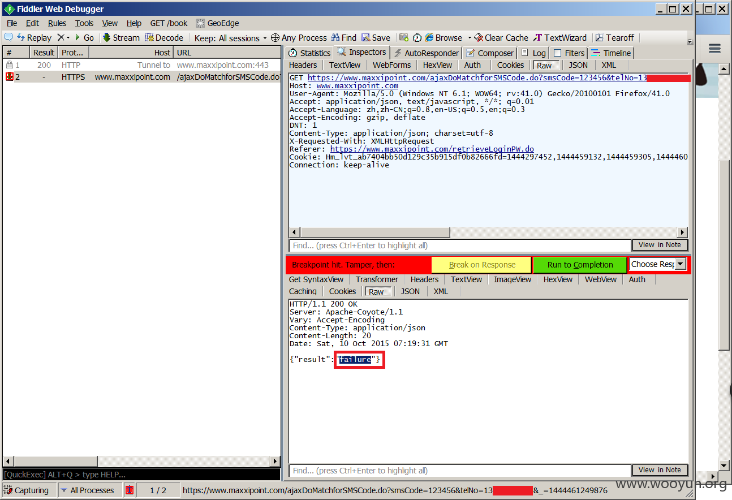Select the response JSON tab
The height and width of the screenshot is (500, 732).
click(410, 291)
